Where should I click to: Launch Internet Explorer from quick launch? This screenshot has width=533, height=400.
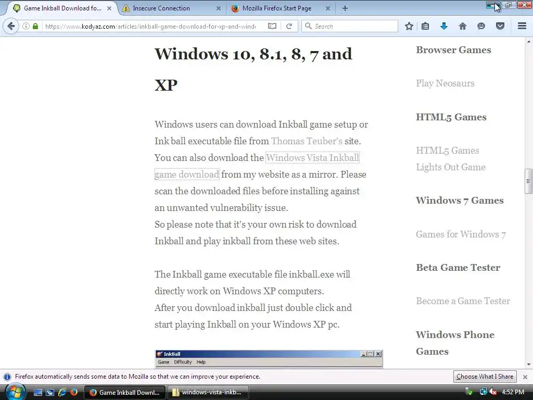tap(62, 392)
